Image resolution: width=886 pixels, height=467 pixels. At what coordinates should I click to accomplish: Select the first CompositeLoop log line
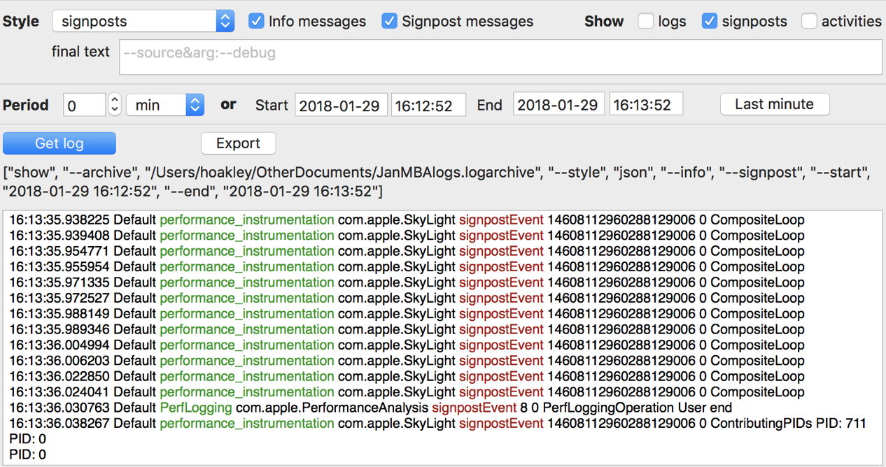(406, 220)
